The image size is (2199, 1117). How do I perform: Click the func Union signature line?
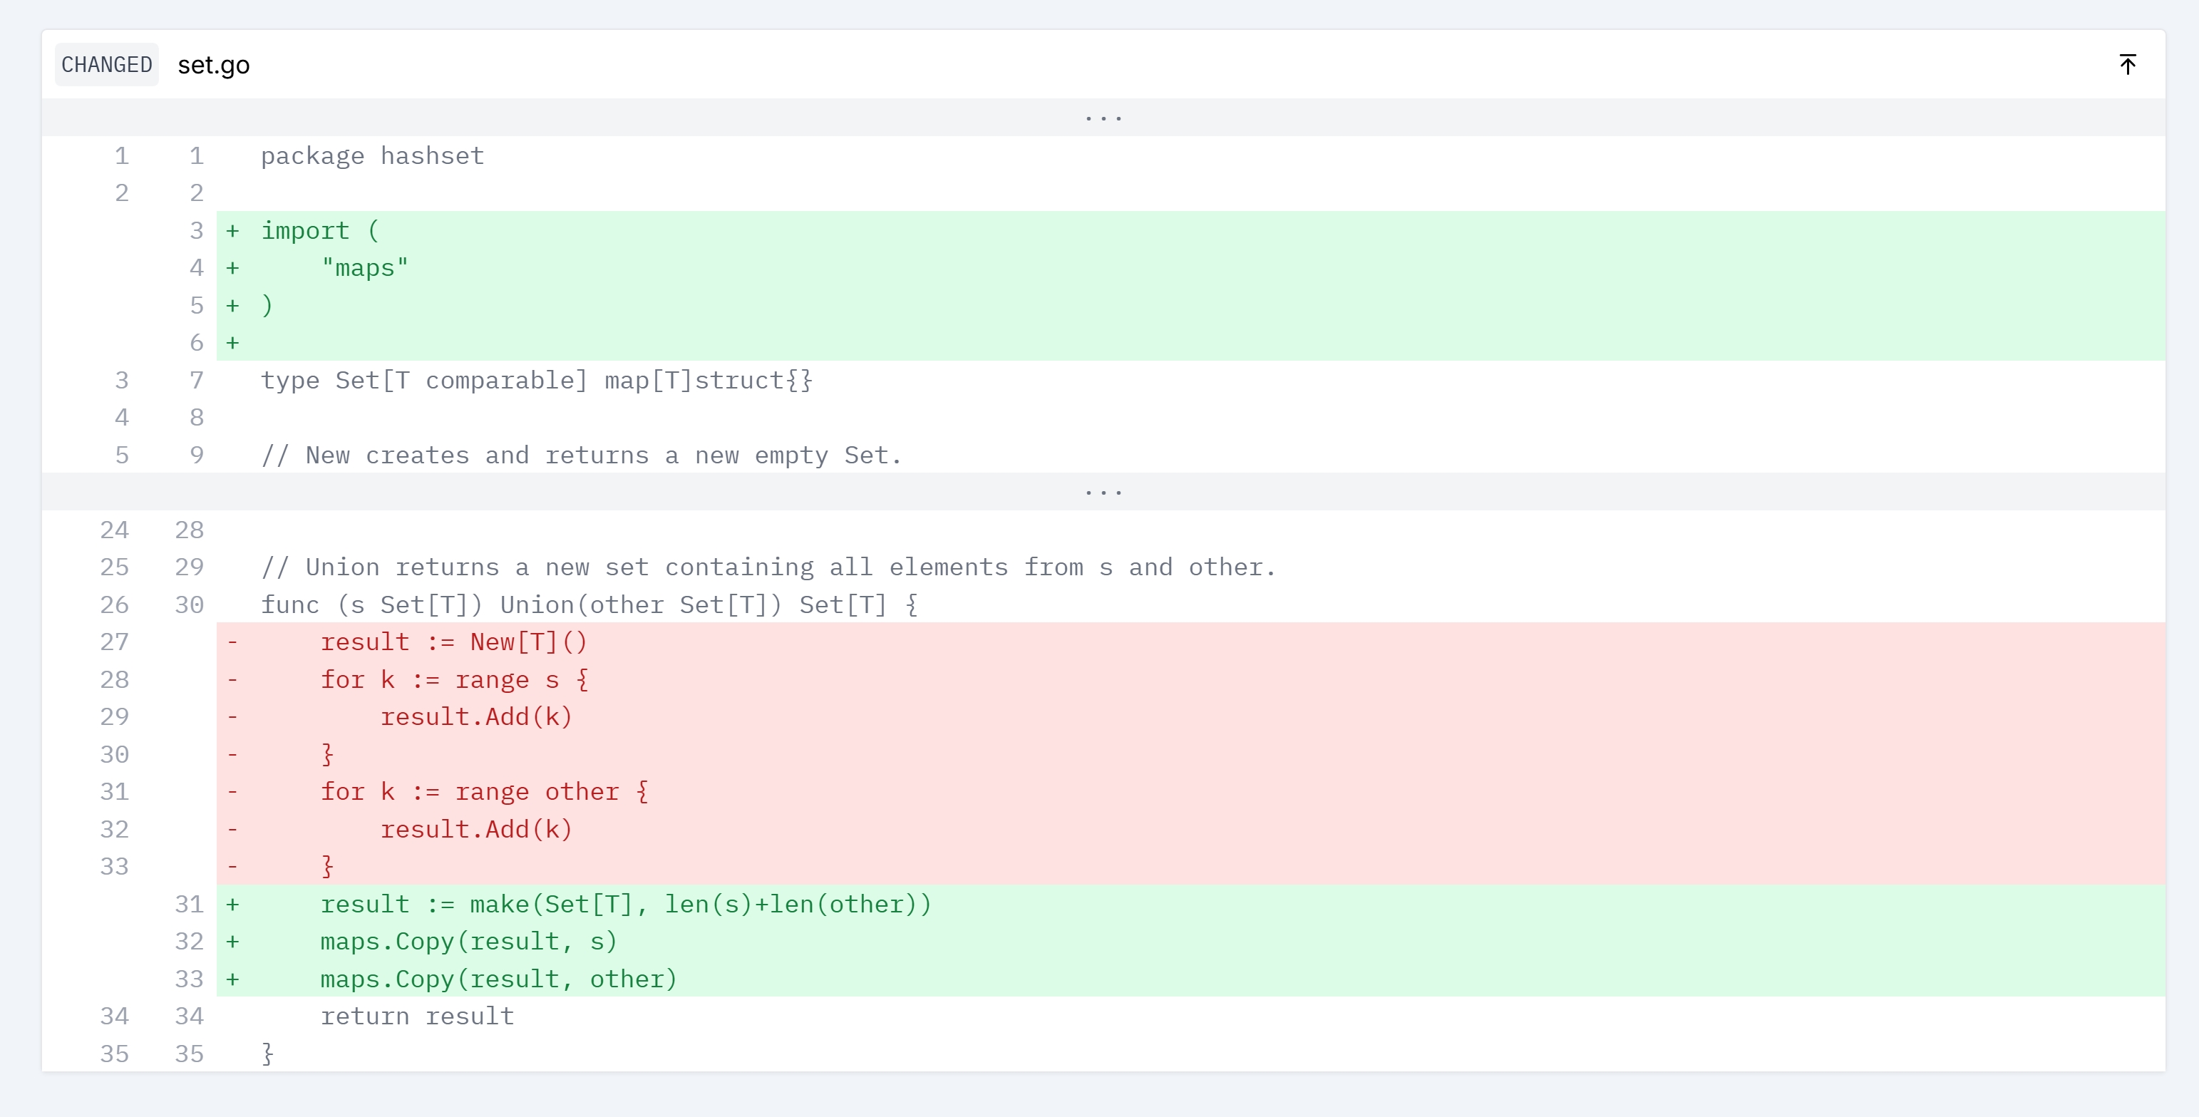click(x=589, y=604)
